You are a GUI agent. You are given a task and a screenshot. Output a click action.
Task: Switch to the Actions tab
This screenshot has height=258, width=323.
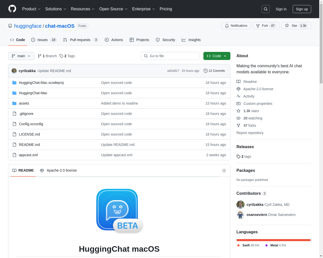pos(114,40)
